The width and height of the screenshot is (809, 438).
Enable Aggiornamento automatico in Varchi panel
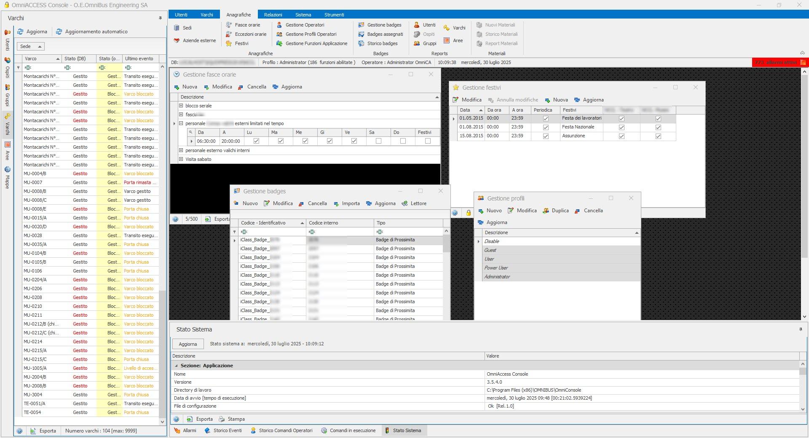pos(92,32)
